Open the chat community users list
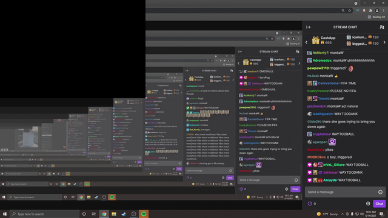 382,27
